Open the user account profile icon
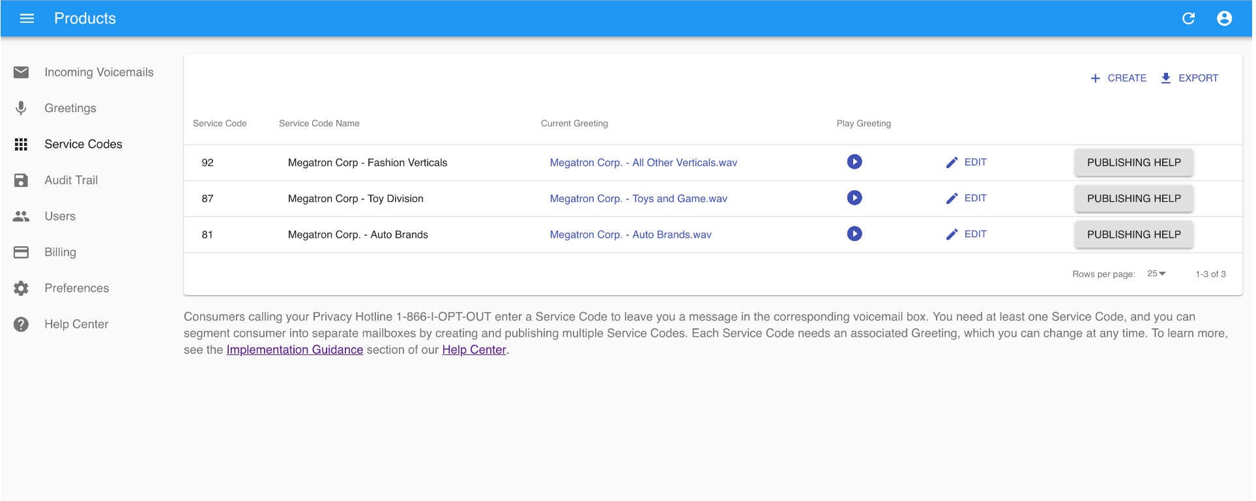This screenshot has width=1256, height=501. (x=1224, y=18)
